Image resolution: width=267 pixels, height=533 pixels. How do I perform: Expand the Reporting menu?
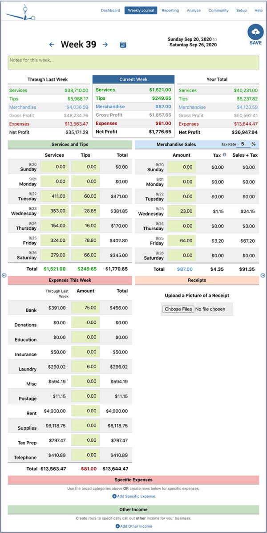[x=170, y=10]
